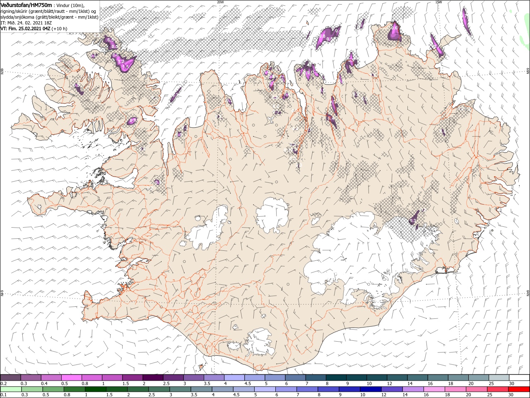Pick the lower legend row 3 gray-green swatch
Screen dimensions: 530x398
(x=180, y=389)
